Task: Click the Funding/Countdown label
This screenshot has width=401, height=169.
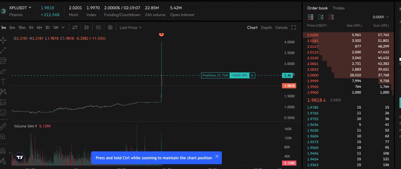Action: (122, 15)
